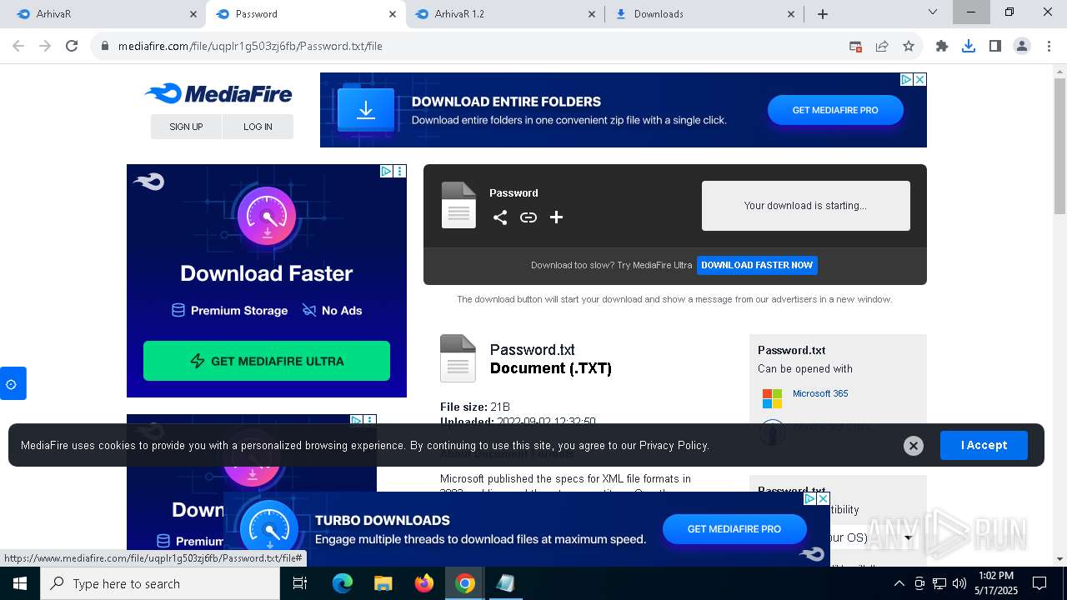Open the Microsoft 365 link
The image size is (1067, 600).
pos(820,393)
